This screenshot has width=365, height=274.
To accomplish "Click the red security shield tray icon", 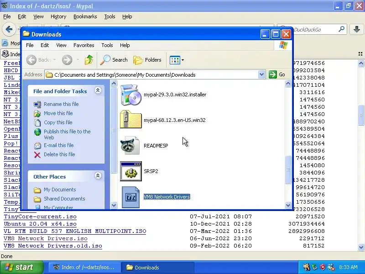I will tap(323, 267).
